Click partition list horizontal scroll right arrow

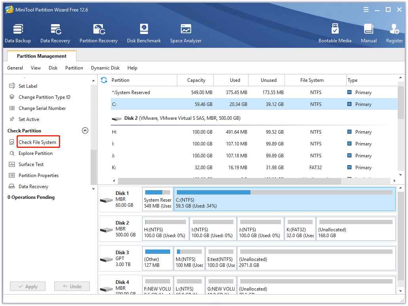tap(395, 180)
